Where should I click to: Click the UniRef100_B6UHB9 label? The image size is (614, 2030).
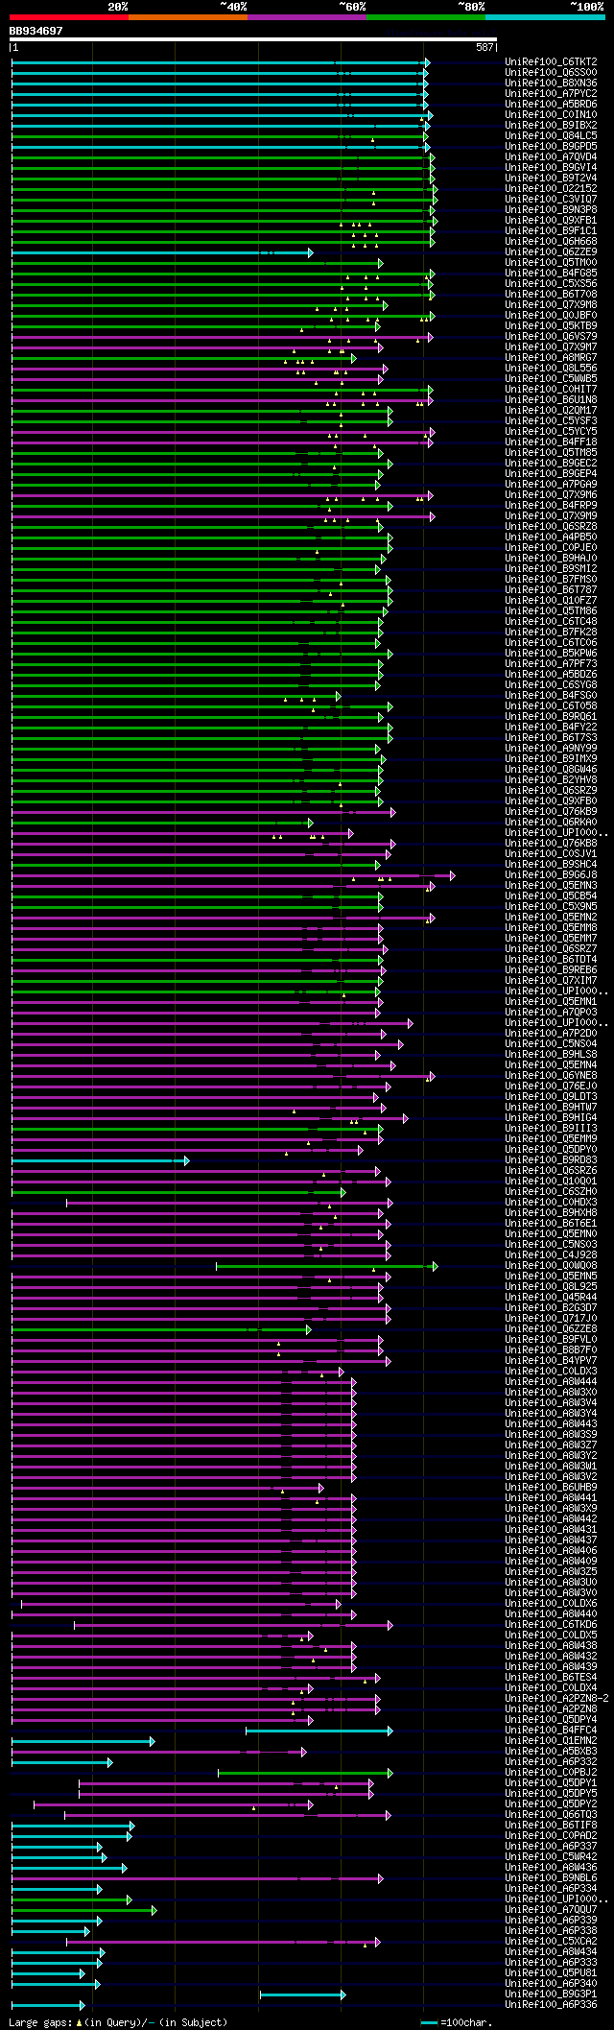551,1488
